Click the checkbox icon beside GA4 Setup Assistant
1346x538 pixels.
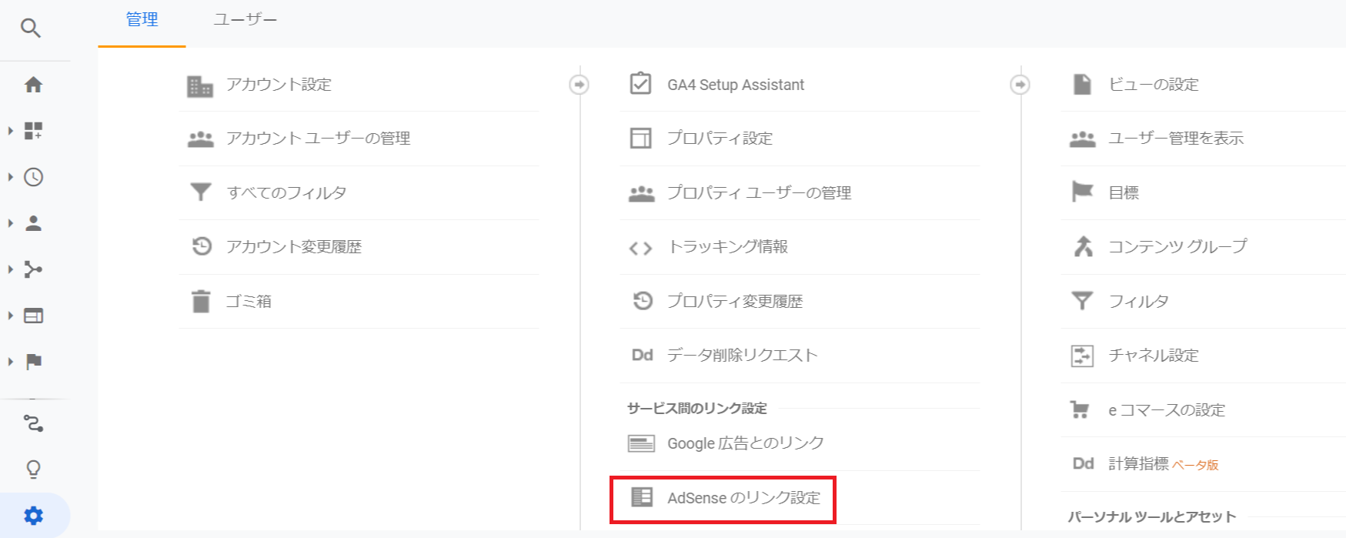click(x=640, y=83)
